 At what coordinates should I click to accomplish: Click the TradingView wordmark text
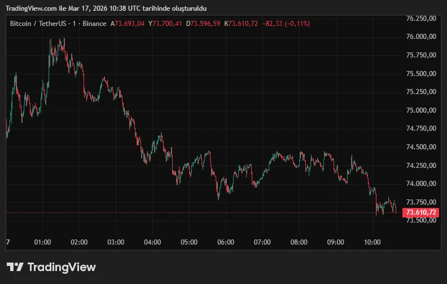click(61, 267)
